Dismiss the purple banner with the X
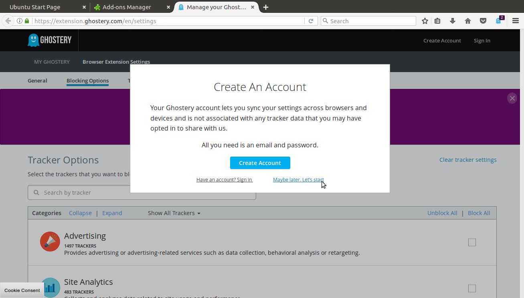 [512, 98]
